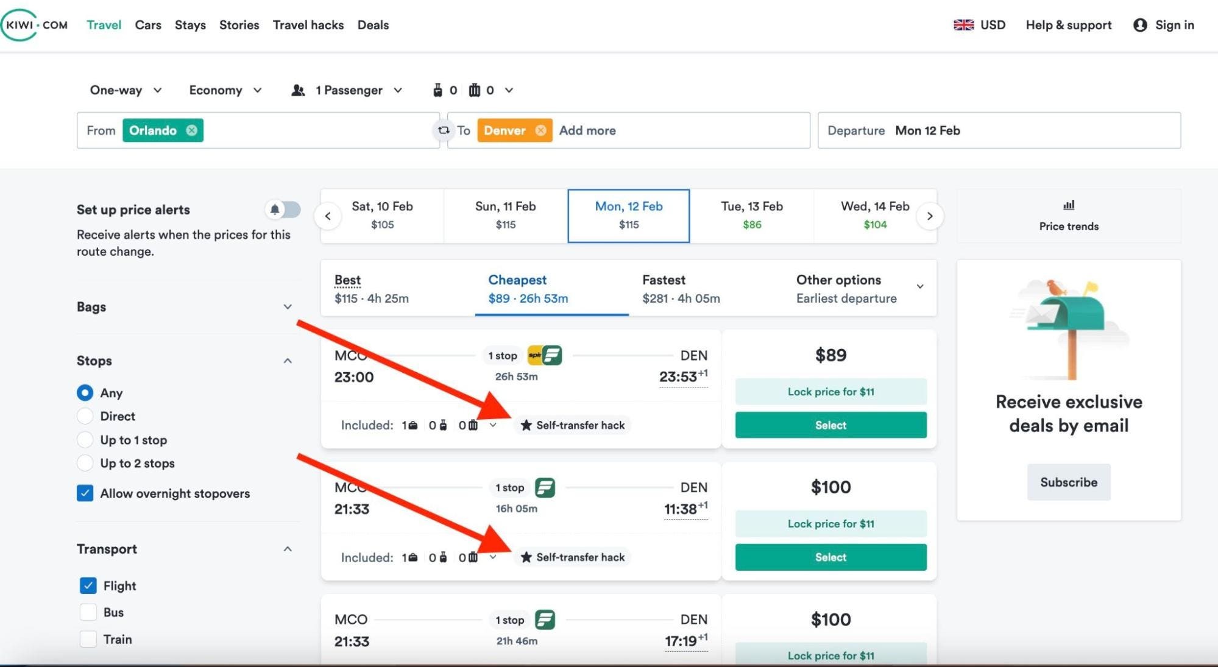
Task: Select the Direct stops option
Action: 85,416
